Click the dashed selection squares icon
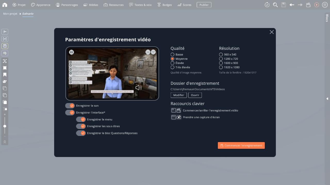 (5, 88)
